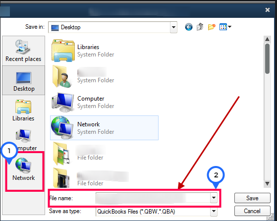Screen dimensions: 277x221
Task: Click the Desktop text in Save in box
Action: pos(71,27)
